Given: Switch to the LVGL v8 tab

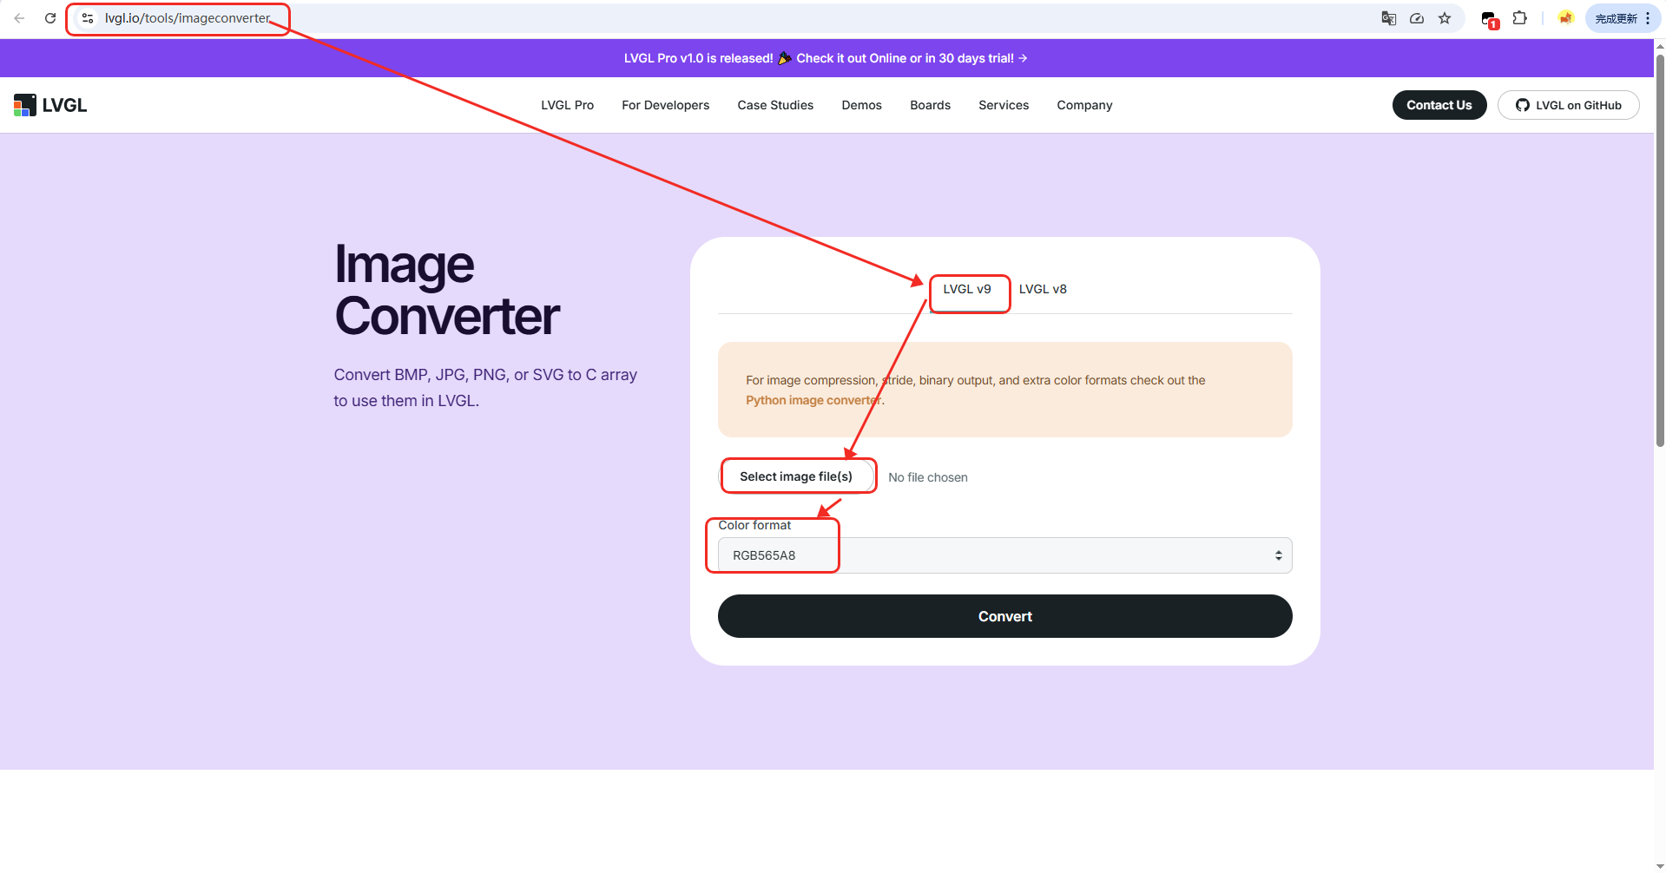Looking at the screenshot, I should [x=1042, y=290].
